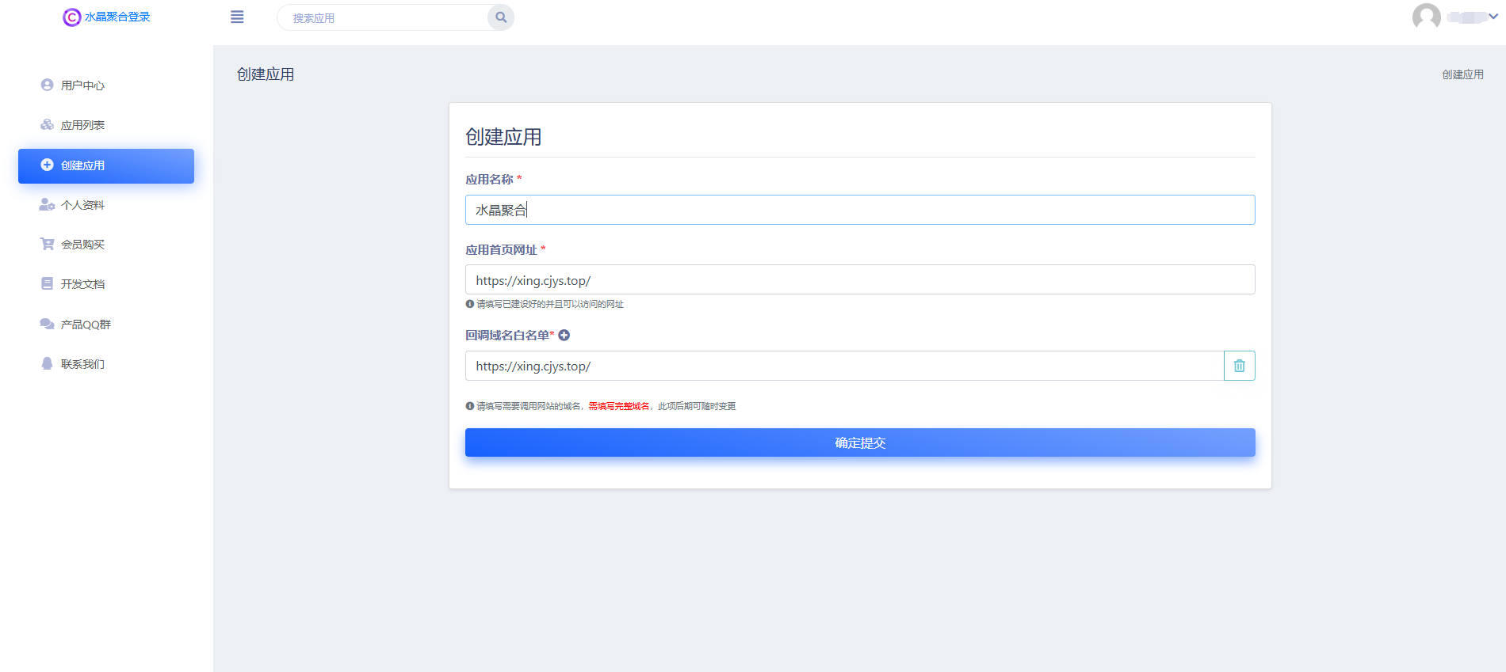Open 产品QQ群 sidebar item
This screenshot has width=1506, height=672.
[86, 325]
